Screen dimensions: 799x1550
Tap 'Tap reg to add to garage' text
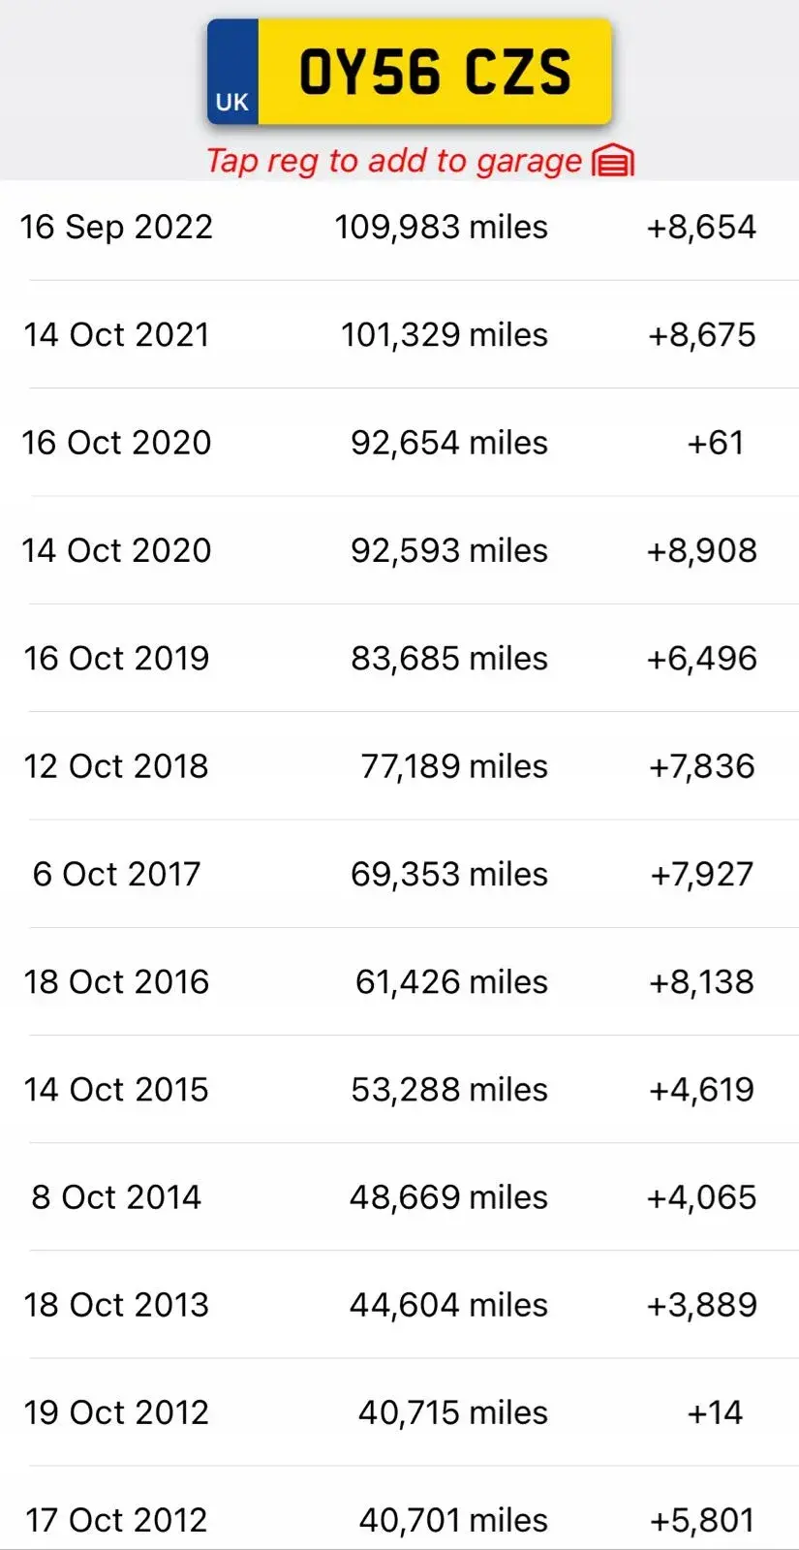tap(394, 161)
